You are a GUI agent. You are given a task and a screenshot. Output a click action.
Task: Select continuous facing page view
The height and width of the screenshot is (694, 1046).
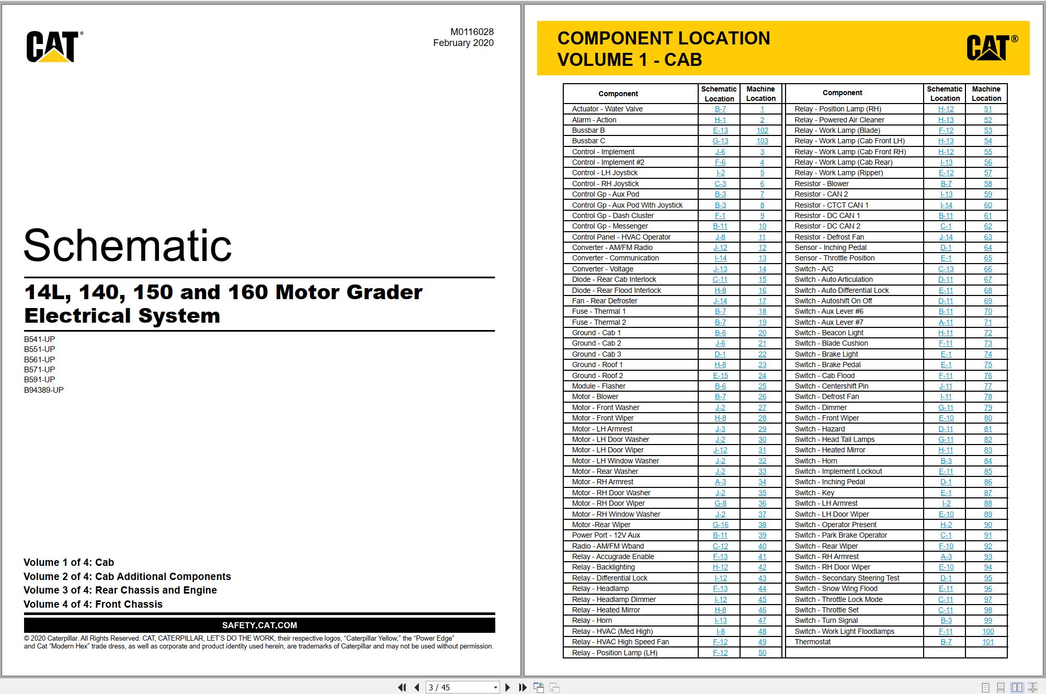1033,688
